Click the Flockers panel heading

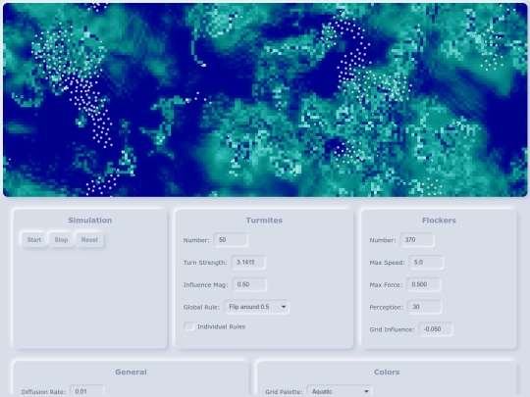coord(439,221)
